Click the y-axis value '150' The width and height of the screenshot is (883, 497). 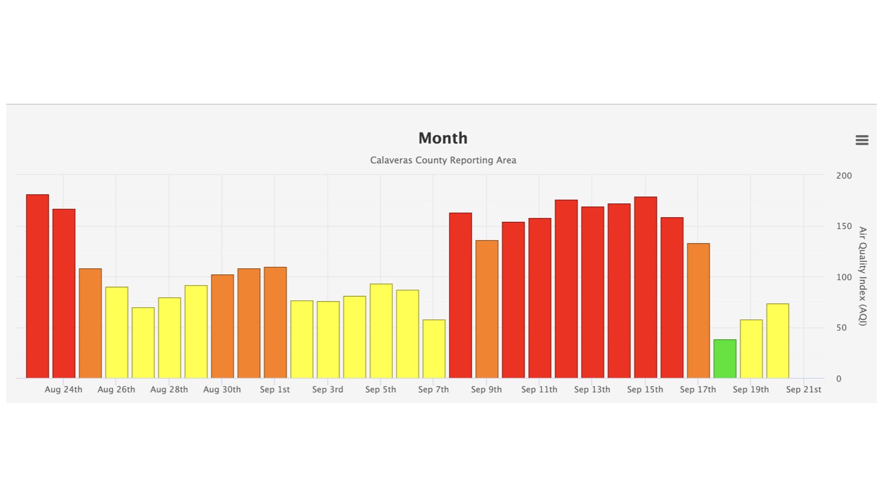[844, 226]
